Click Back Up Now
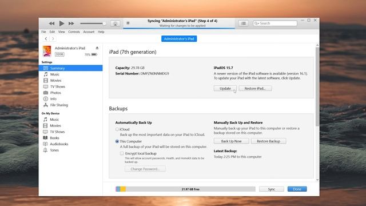Viewport: 366px width, 206px height. coord(231,141)
